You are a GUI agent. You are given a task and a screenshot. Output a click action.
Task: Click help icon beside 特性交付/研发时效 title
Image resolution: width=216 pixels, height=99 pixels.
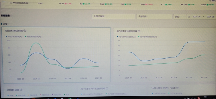point(25,31)
